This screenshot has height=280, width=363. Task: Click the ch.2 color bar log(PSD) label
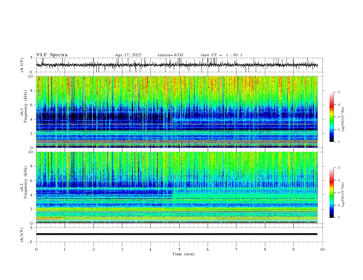(x=343, y=195)
